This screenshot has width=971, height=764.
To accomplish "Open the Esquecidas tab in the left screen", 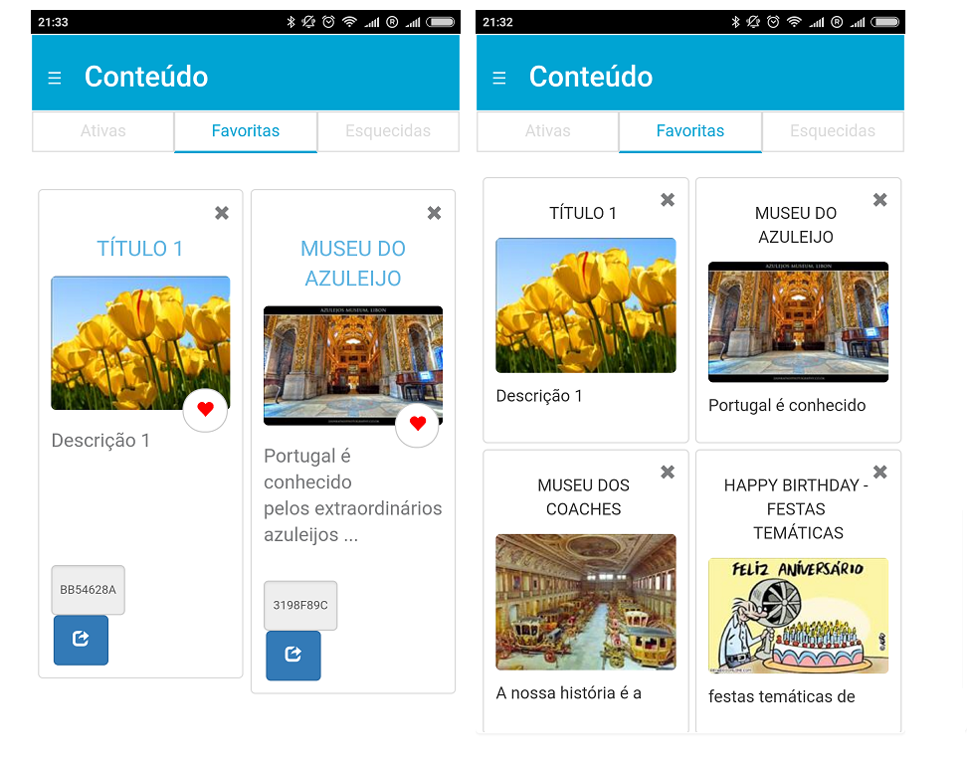I will click(x=388, y=131).
